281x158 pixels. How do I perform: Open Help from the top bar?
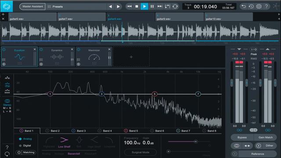[267, 7]
